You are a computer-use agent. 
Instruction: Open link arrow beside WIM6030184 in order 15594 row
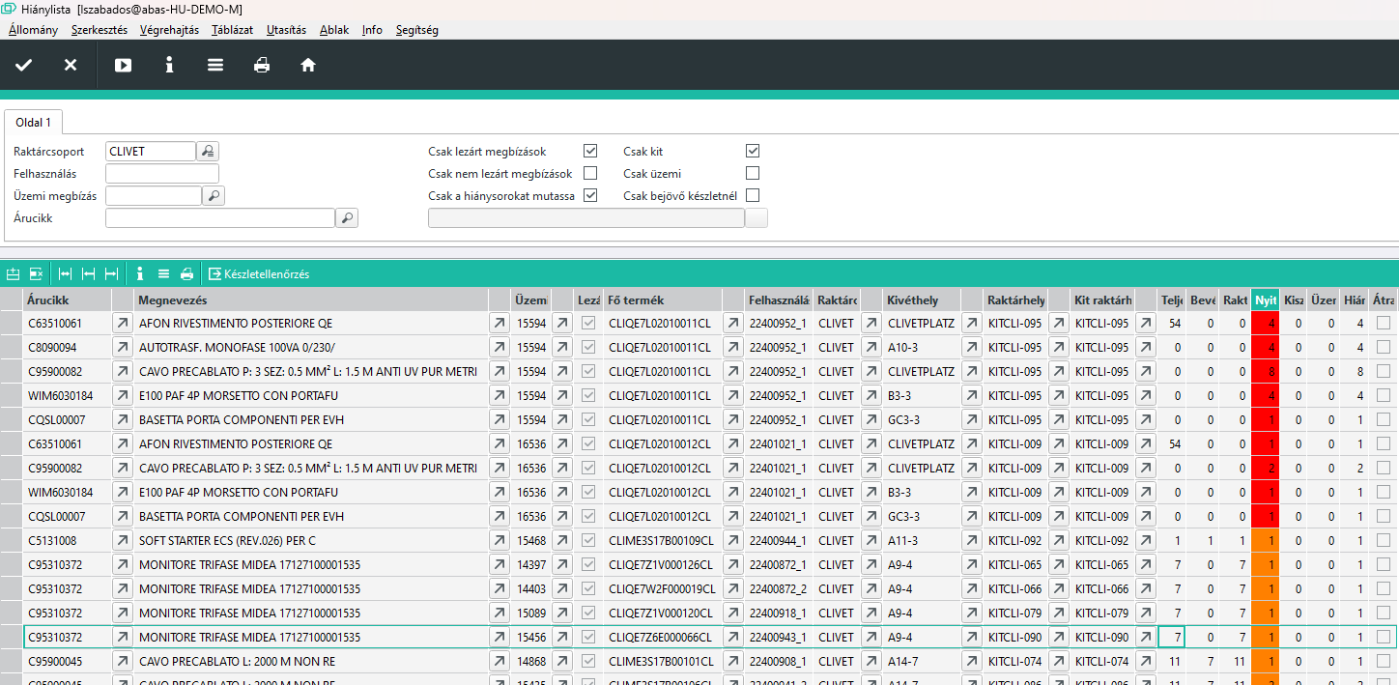pos(123,395)
